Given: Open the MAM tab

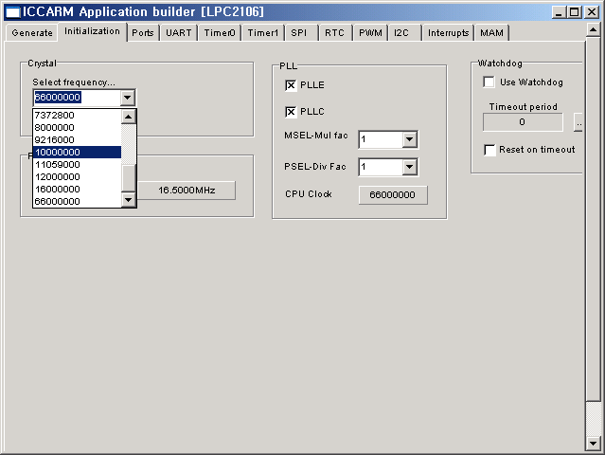Looking at the screenshot, I should [492, 33].
